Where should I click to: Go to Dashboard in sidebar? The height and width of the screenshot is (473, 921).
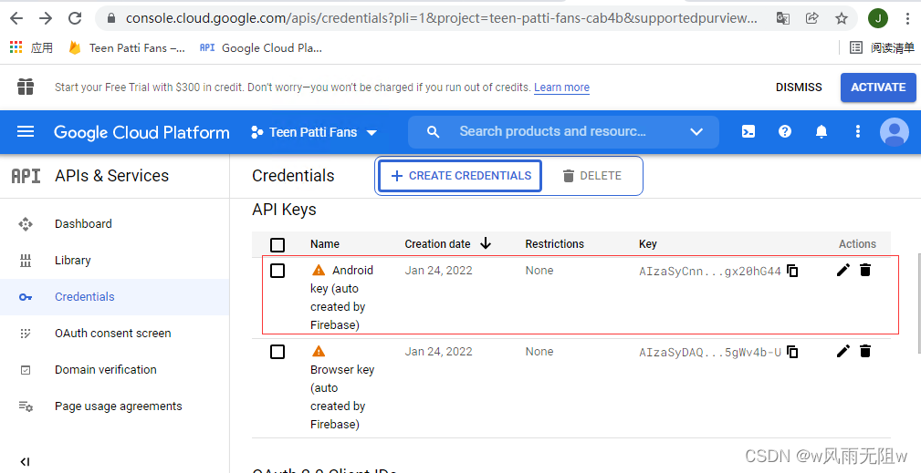click(x=83, y=224)
